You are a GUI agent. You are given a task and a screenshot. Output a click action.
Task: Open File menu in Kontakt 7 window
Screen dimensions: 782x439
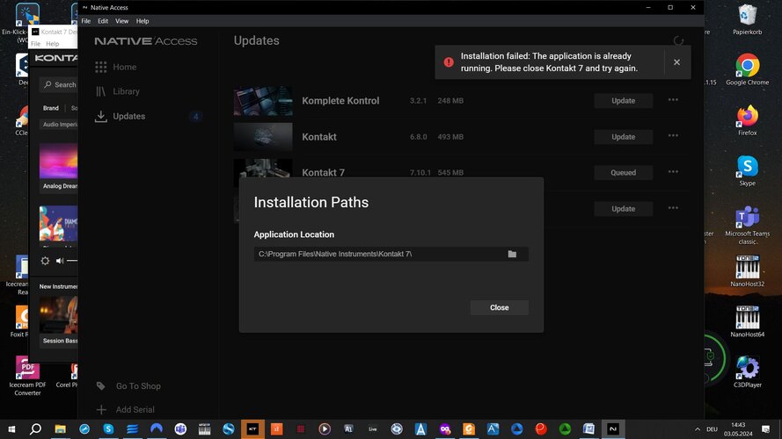[35, 44]
